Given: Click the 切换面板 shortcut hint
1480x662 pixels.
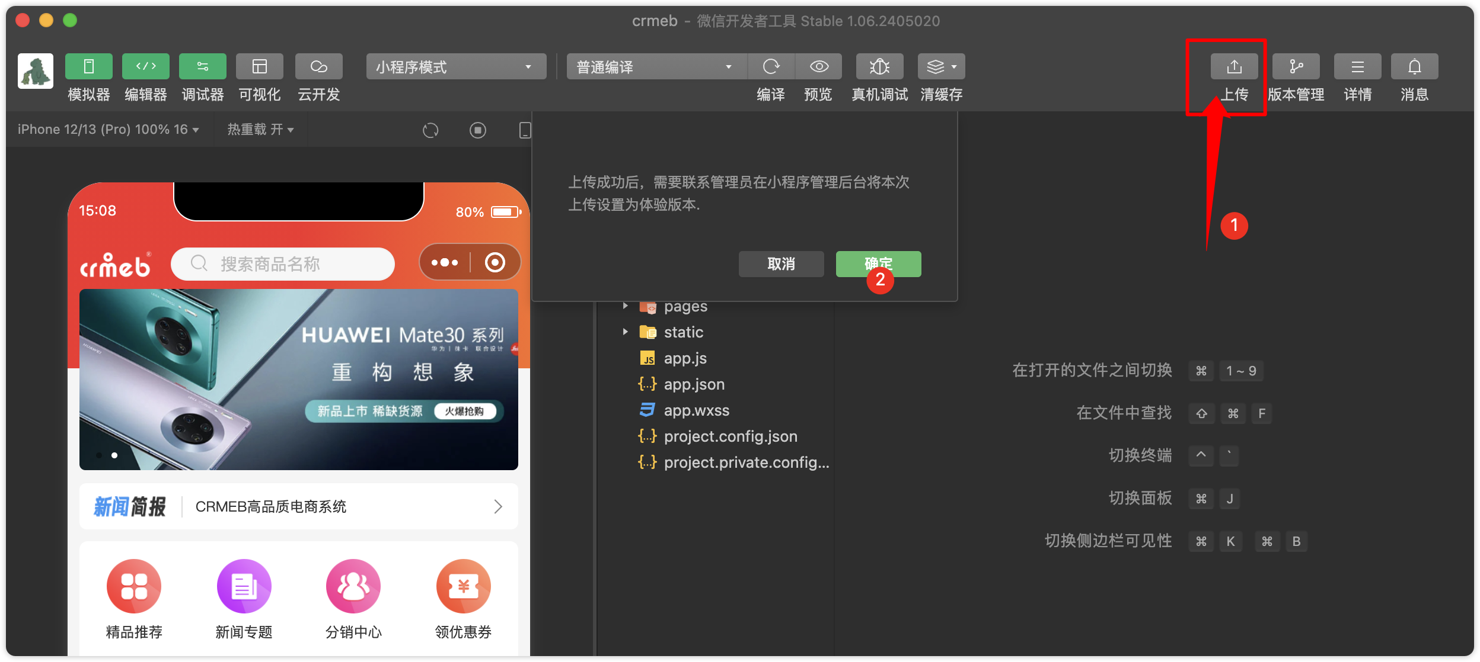Looking at the screenshot, I should click(x=1140, y=498).
